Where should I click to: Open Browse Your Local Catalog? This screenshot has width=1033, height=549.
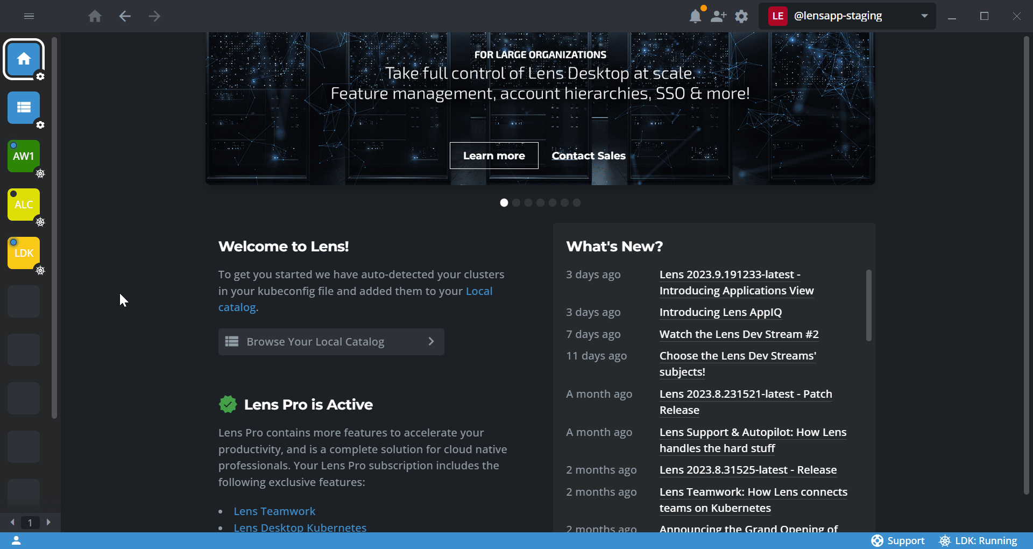pyautogui.click(x=331, y=342)
